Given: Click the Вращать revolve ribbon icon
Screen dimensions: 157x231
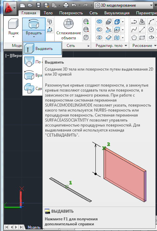Looking at the screenshot, I should coord(34,24).
